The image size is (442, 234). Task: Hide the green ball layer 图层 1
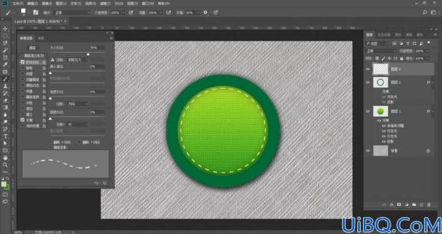368,111
